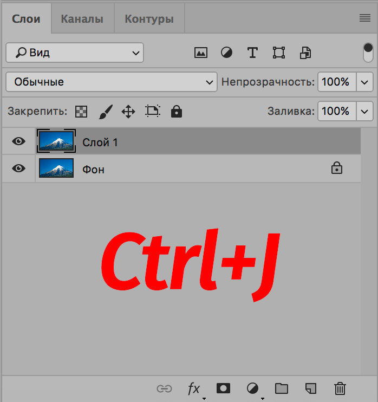Image resolution: width=378 pixels, height=402 pixels.
Task: Toggle the layer filtering switch
Action: [368, 53]
